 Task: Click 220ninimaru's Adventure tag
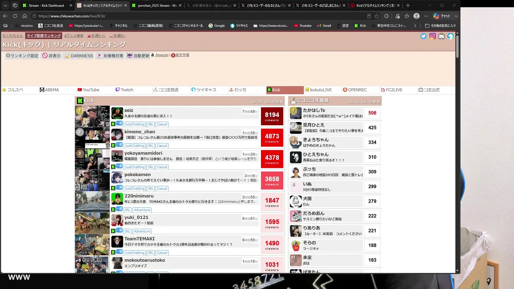coord(142,210)
